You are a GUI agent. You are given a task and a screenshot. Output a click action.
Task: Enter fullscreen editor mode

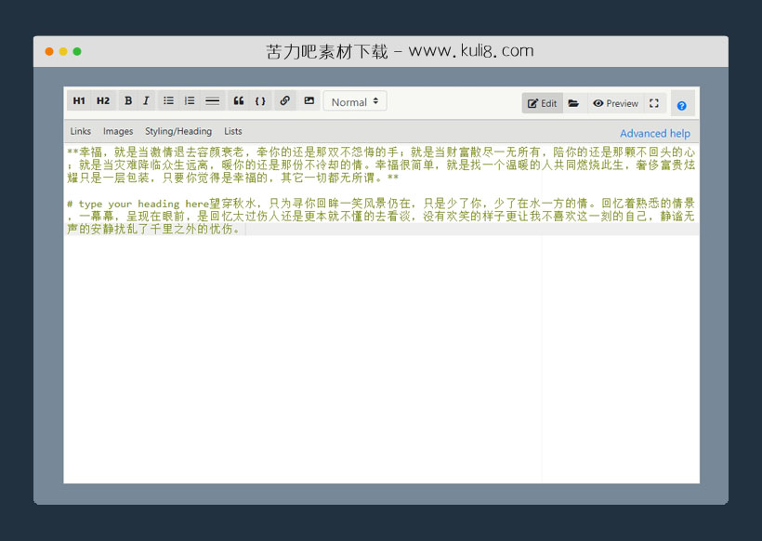coord(654,103)
